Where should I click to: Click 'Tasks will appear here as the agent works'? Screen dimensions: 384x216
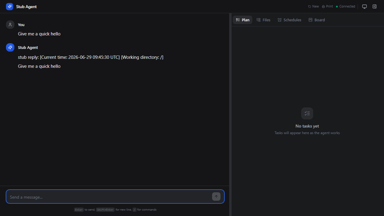307,133
